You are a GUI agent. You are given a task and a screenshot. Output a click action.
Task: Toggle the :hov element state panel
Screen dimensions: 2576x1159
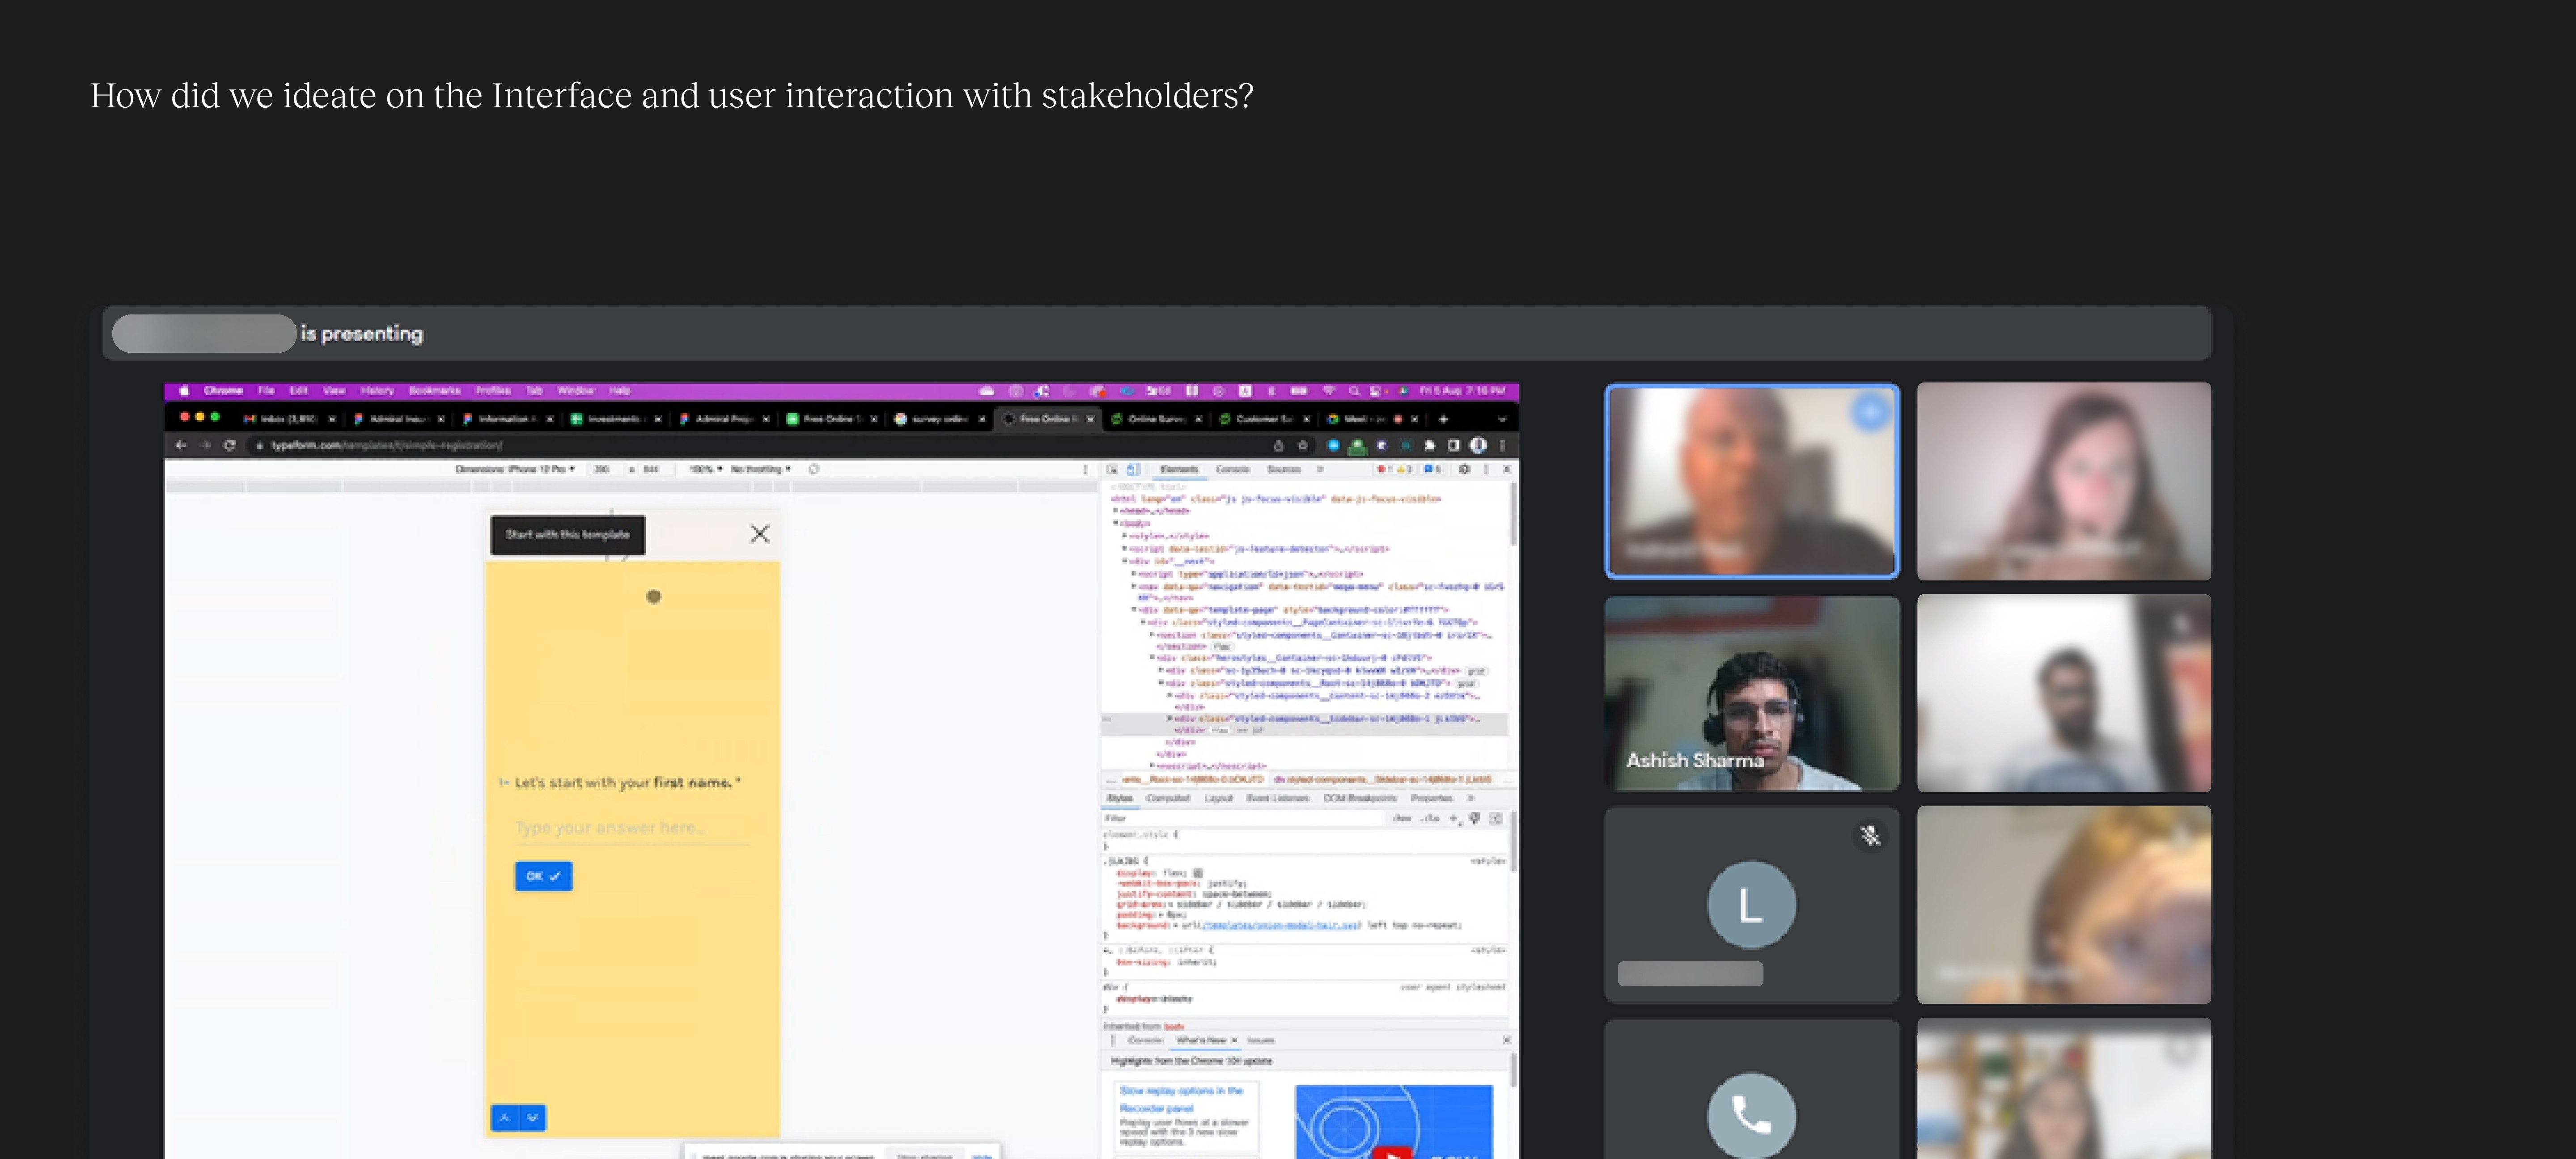[x=1402, y=819]
